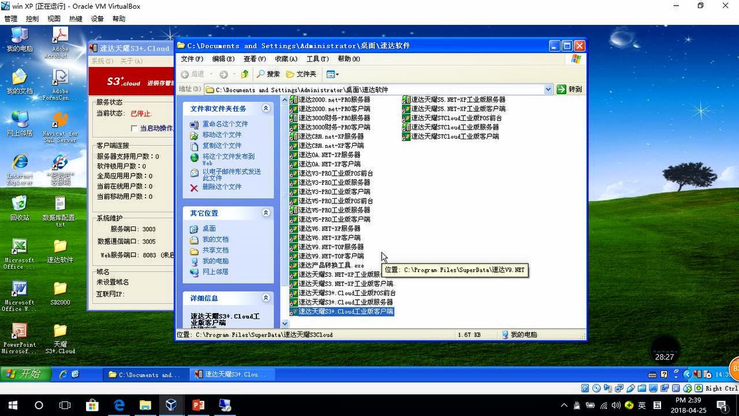The height and width of the screenshot is (416, 739).
Task: Select 速达产品转换工具.exe file
Action: pos(327,265)
